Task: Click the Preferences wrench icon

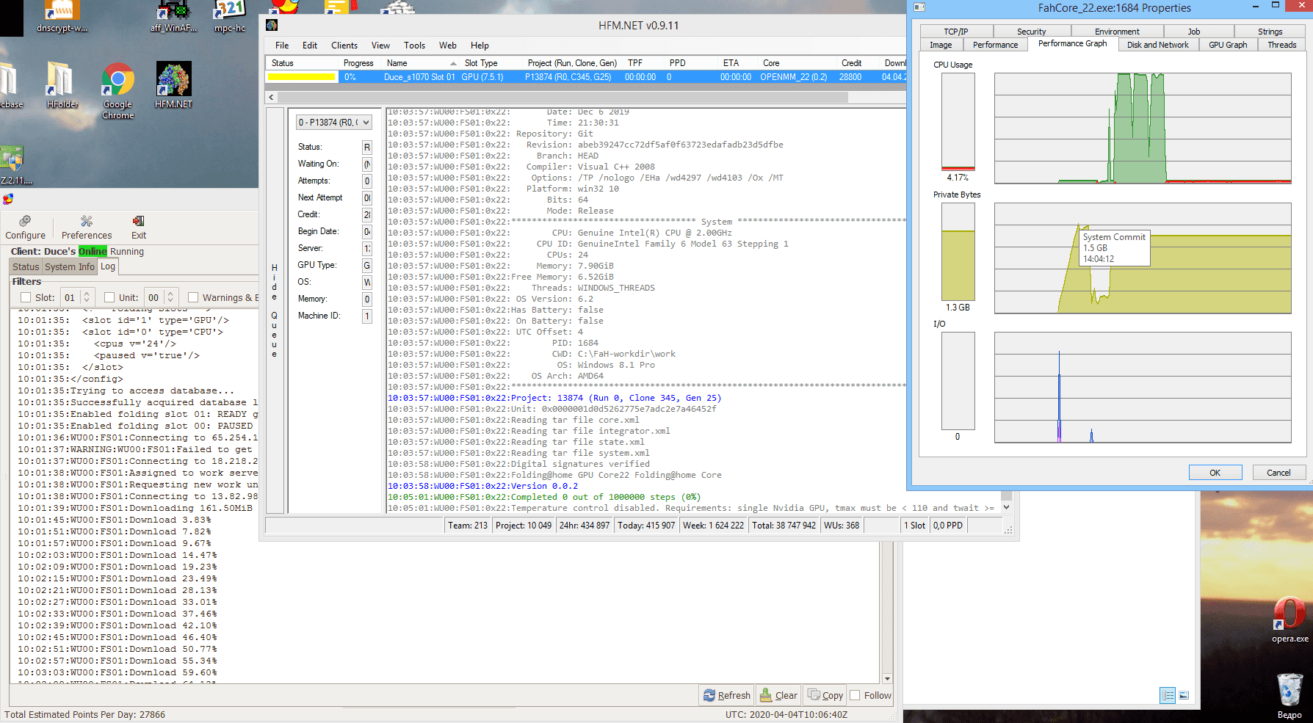Action: pyautogui.click(x=87, y=221)
